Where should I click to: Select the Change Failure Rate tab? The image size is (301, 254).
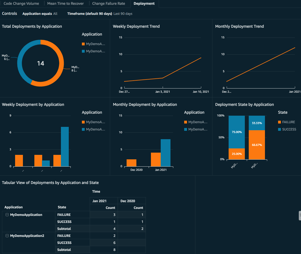click(108, 3)
